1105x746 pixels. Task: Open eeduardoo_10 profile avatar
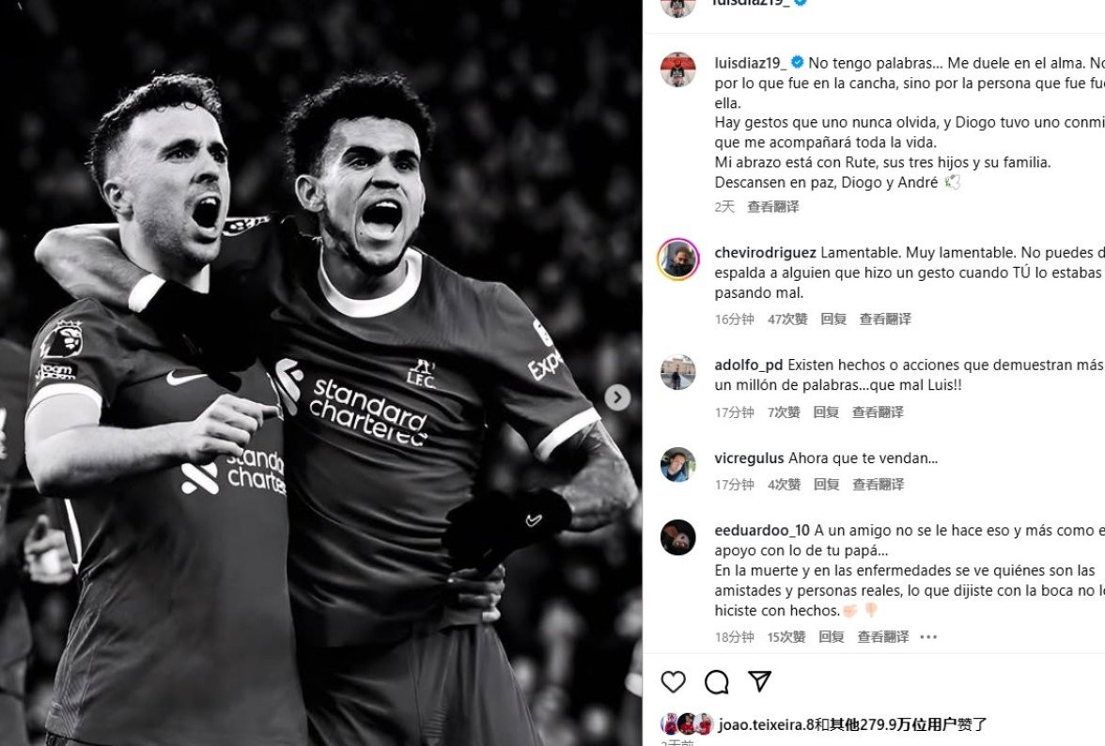[x=678, y=537]
